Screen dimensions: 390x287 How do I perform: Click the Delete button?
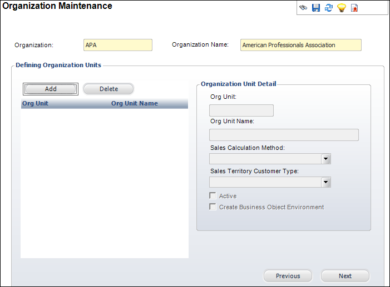click(108, 89)
